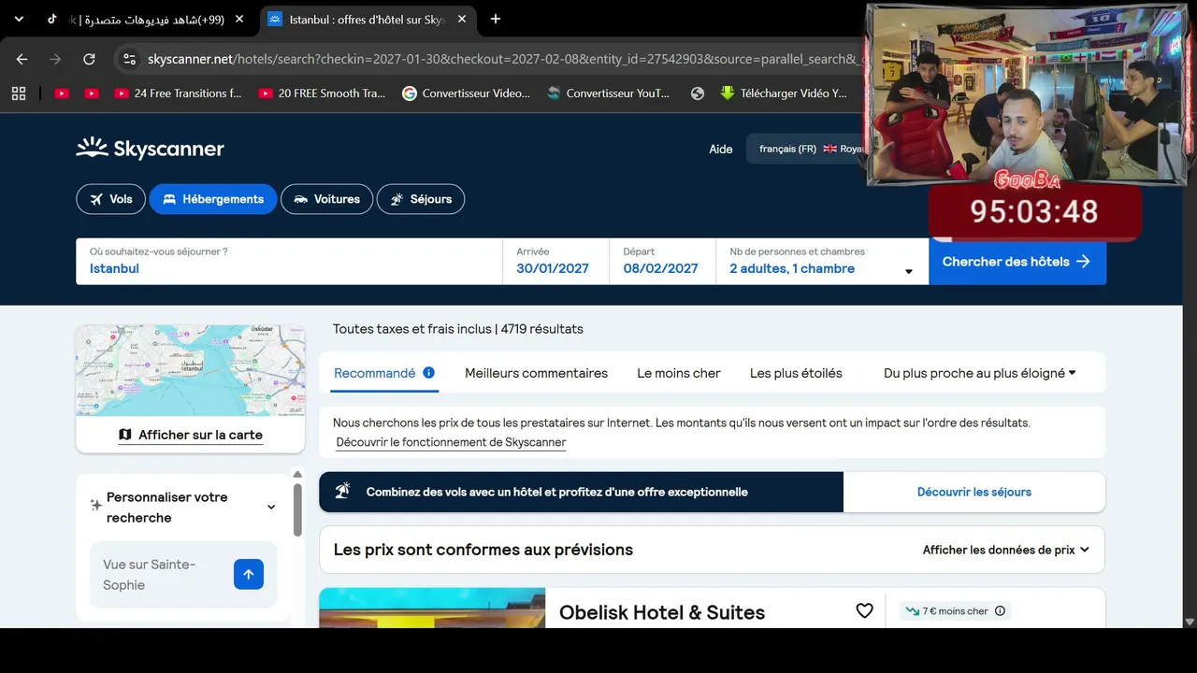
Task: Select the Séjours tab
Action: [421, 199]
